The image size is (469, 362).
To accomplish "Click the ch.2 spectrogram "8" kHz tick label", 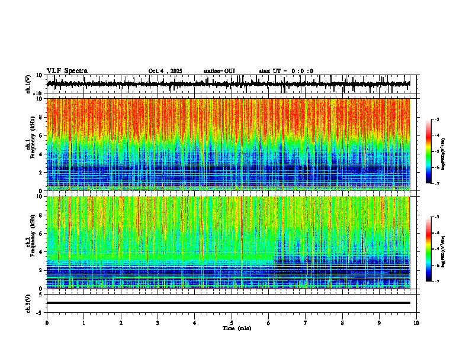I will click(41, 215).
